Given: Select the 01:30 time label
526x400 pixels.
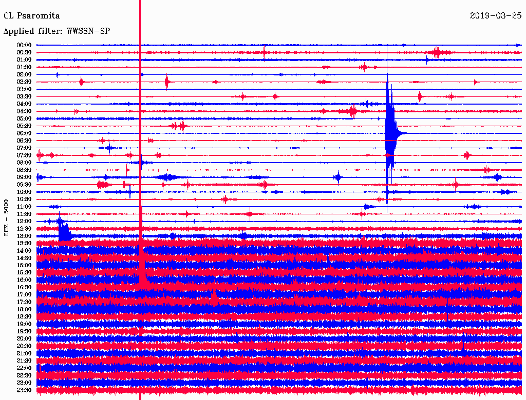Looking at the screenshot, I should point(24,67).
